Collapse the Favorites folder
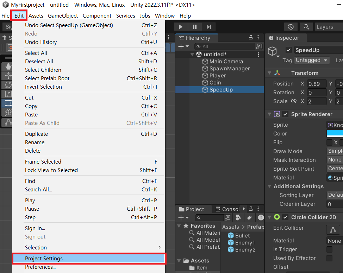The width and height of the screenshot is (343, 273). click(179, 226)
